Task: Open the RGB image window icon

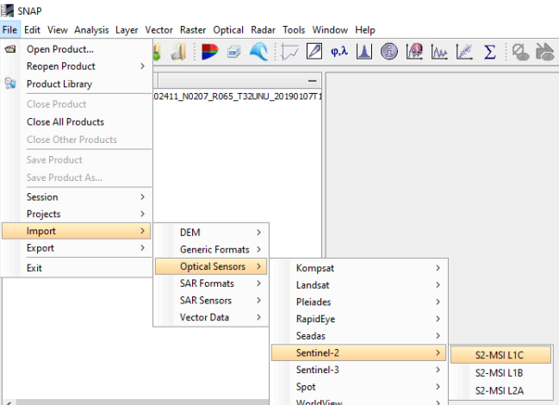Action: coord(209,52)
